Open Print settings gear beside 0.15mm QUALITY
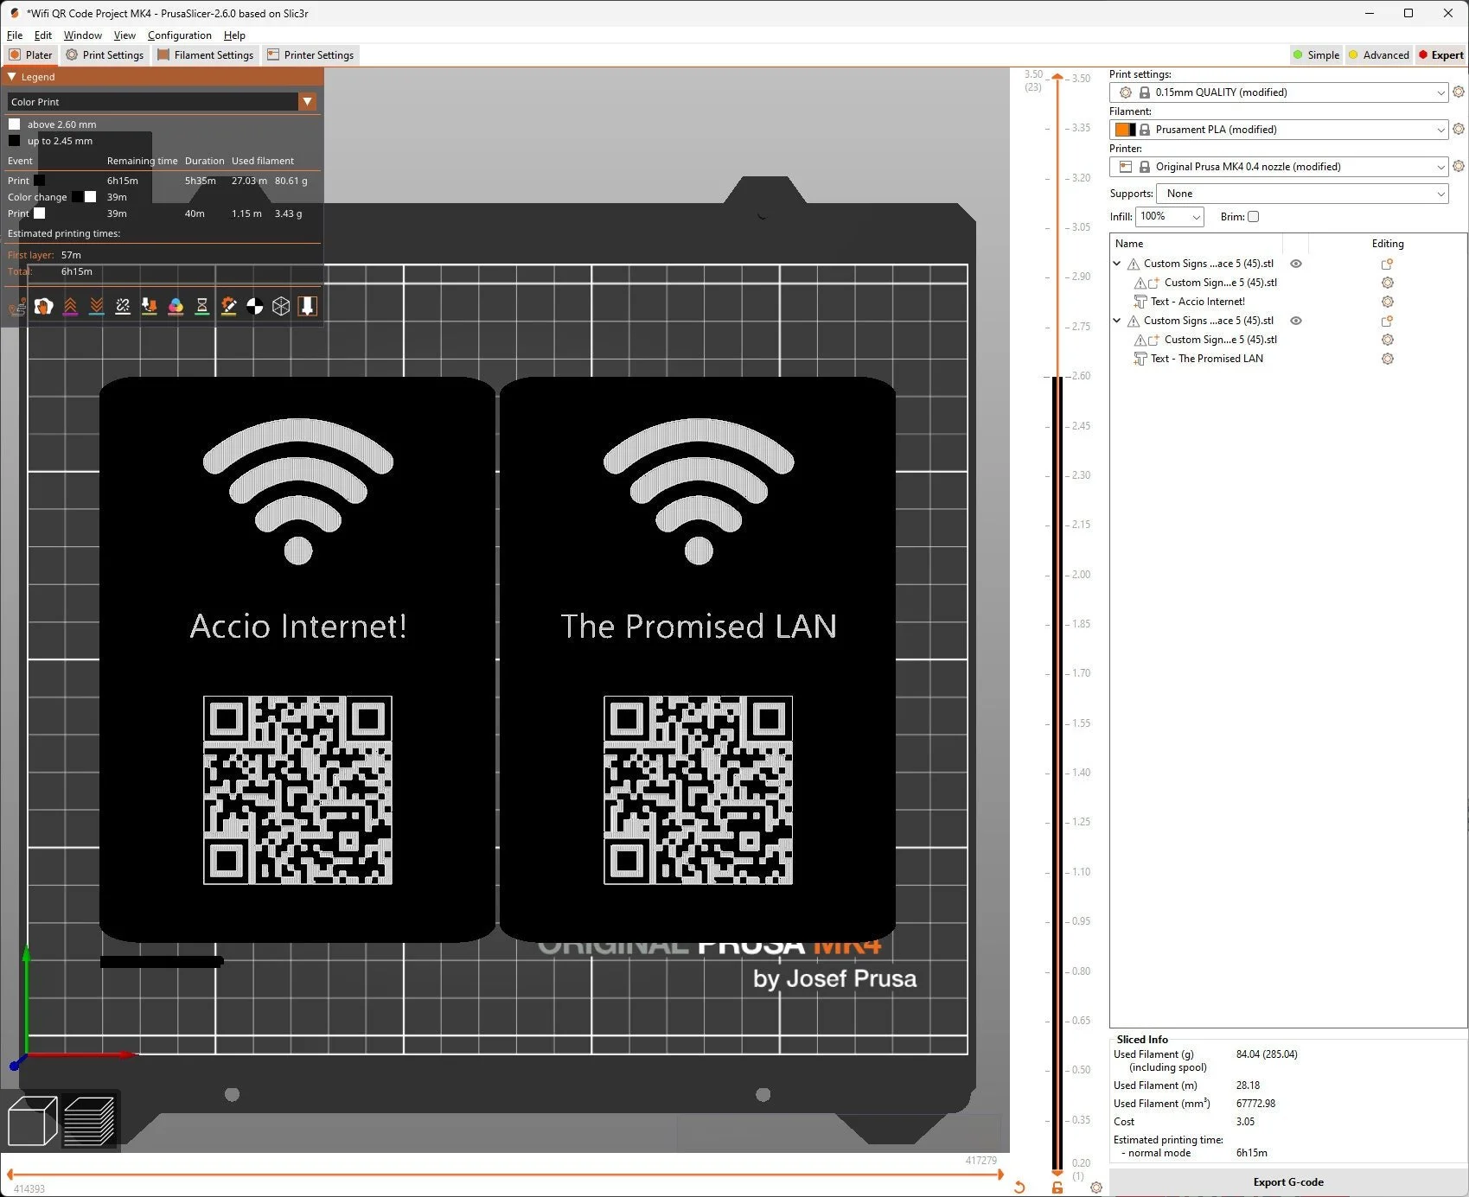 [1459, 92]
